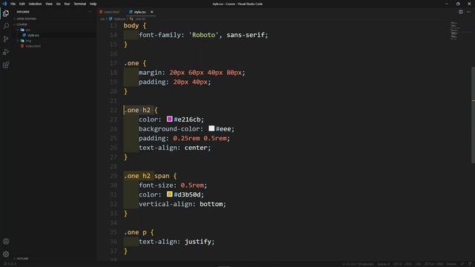Expand the Open Editors section

click(27, 19)
